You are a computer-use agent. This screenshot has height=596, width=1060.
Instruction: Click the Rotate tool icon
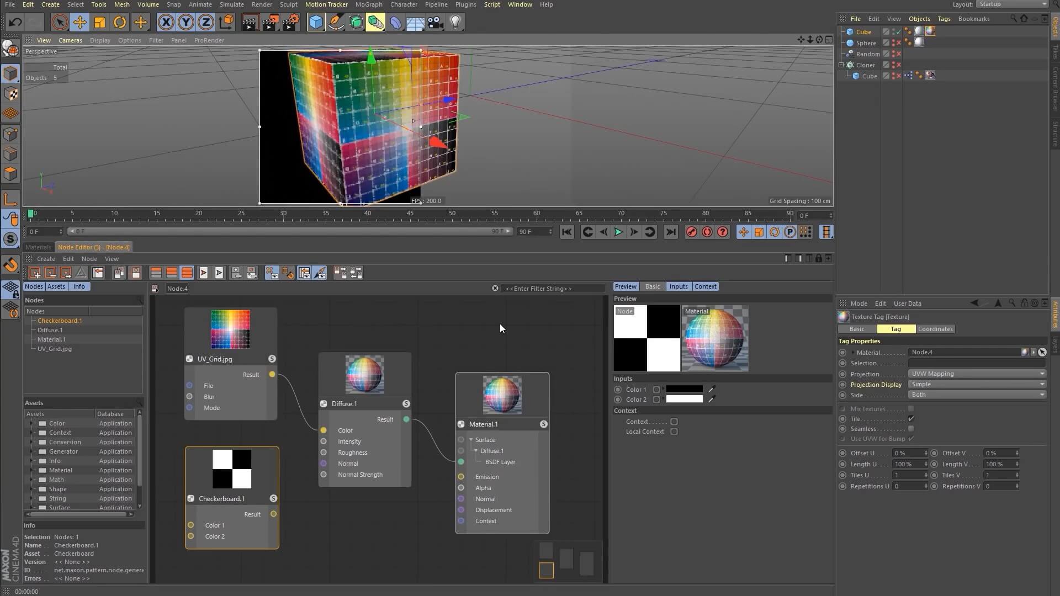(120, 22)
